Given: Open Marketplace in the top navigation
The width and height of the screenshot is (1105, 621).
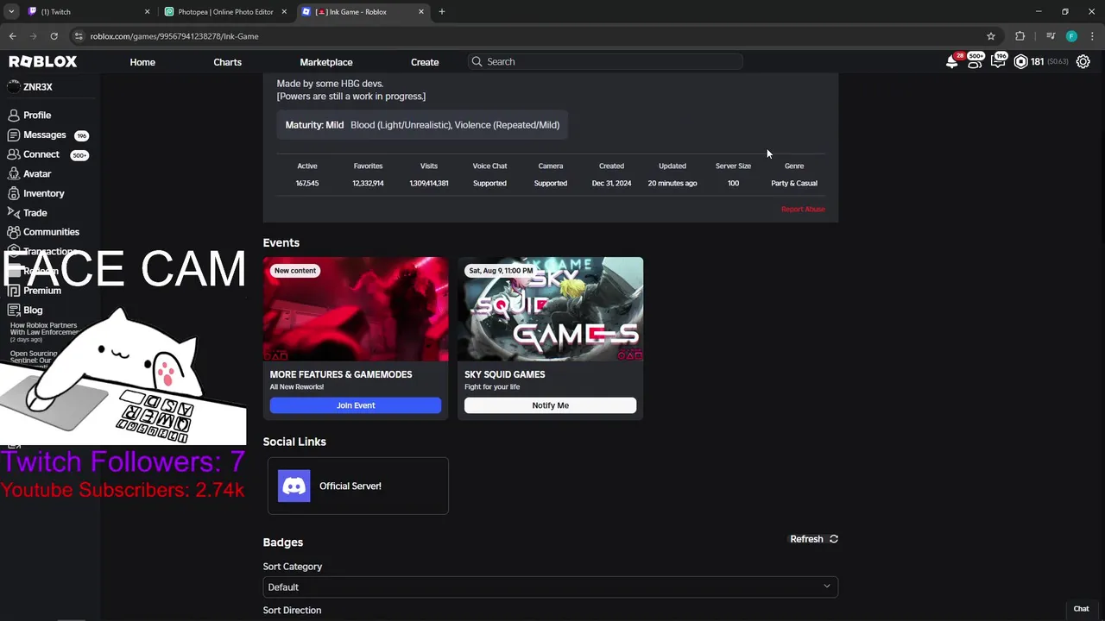Looking at the screenshot, I should (326, 62).
